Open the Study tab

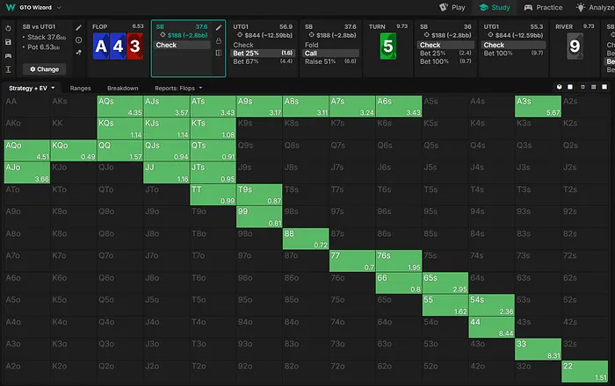[495, 7]
